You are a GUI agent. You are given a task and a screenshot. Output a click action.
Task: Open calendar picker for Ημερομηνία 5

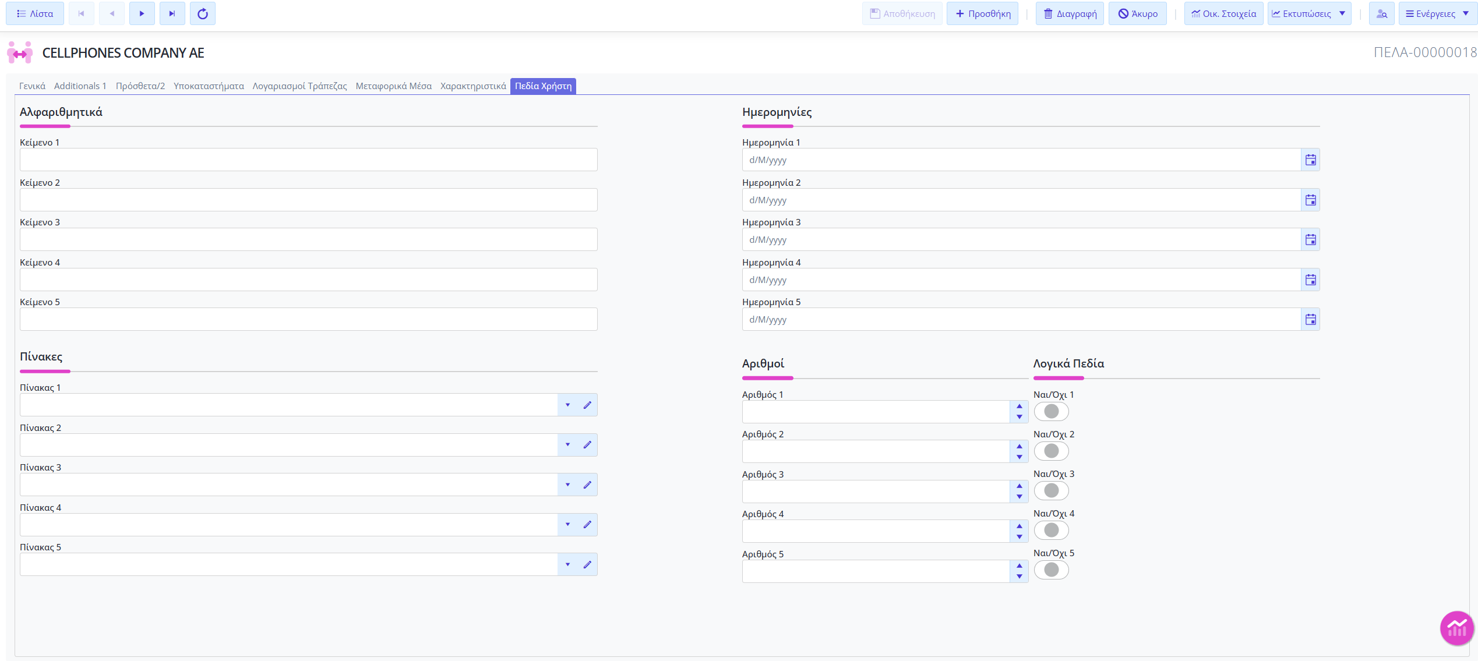tap(1310, 319)
